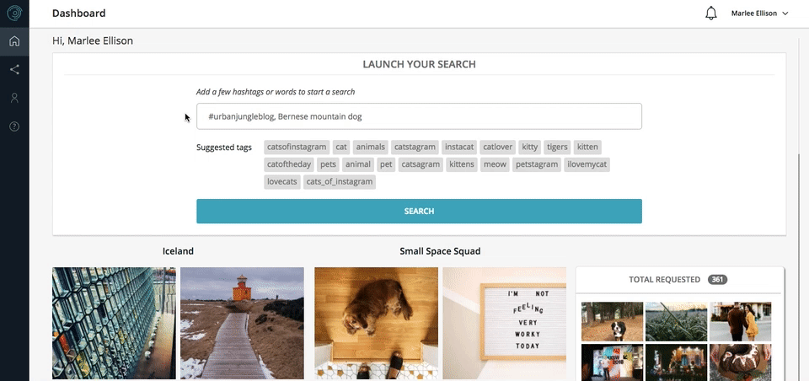Add the animal suggested tag

pyautogui.click(x=358, y=164)
